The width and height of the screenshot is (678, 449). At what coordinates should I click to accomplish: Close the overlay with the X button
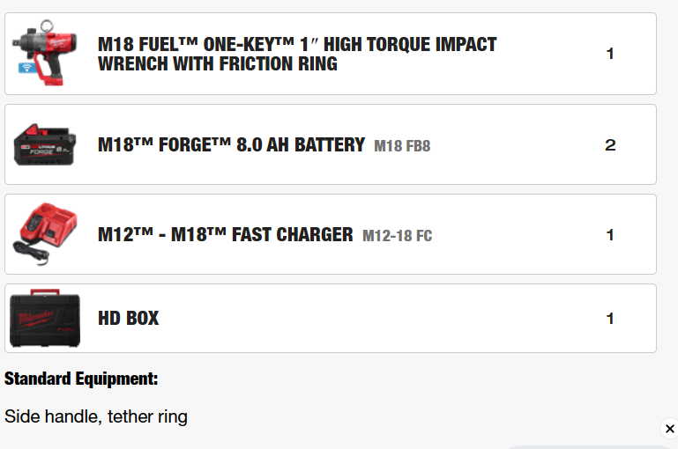(669, 429)
